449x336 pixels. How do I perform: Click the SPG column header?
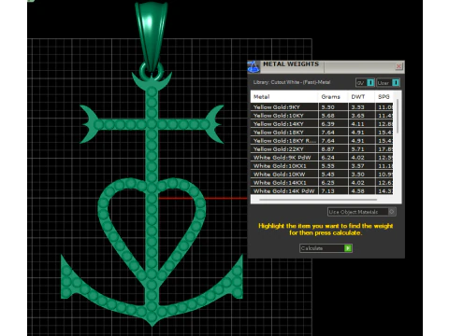(384, 97)
